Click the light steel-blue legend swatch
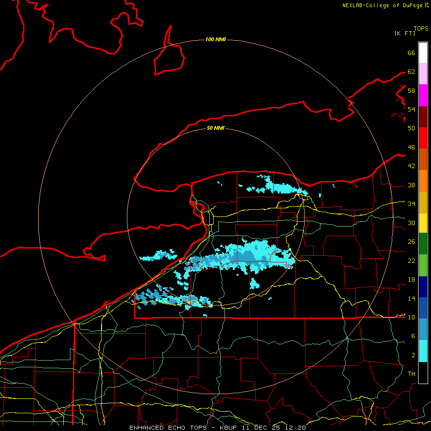This screenshot has width=431, height=431. click(x=423, y=329)
